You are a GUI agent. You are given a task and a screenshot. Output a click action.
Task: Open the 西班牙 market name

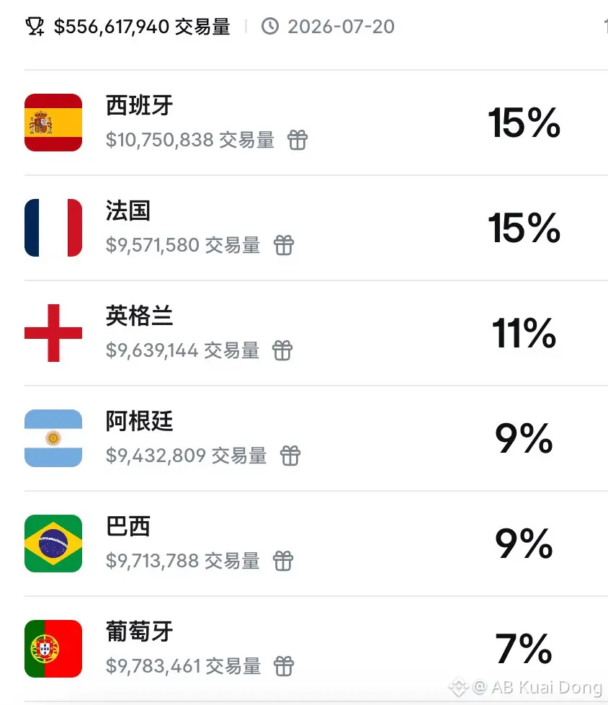(139, 106)
